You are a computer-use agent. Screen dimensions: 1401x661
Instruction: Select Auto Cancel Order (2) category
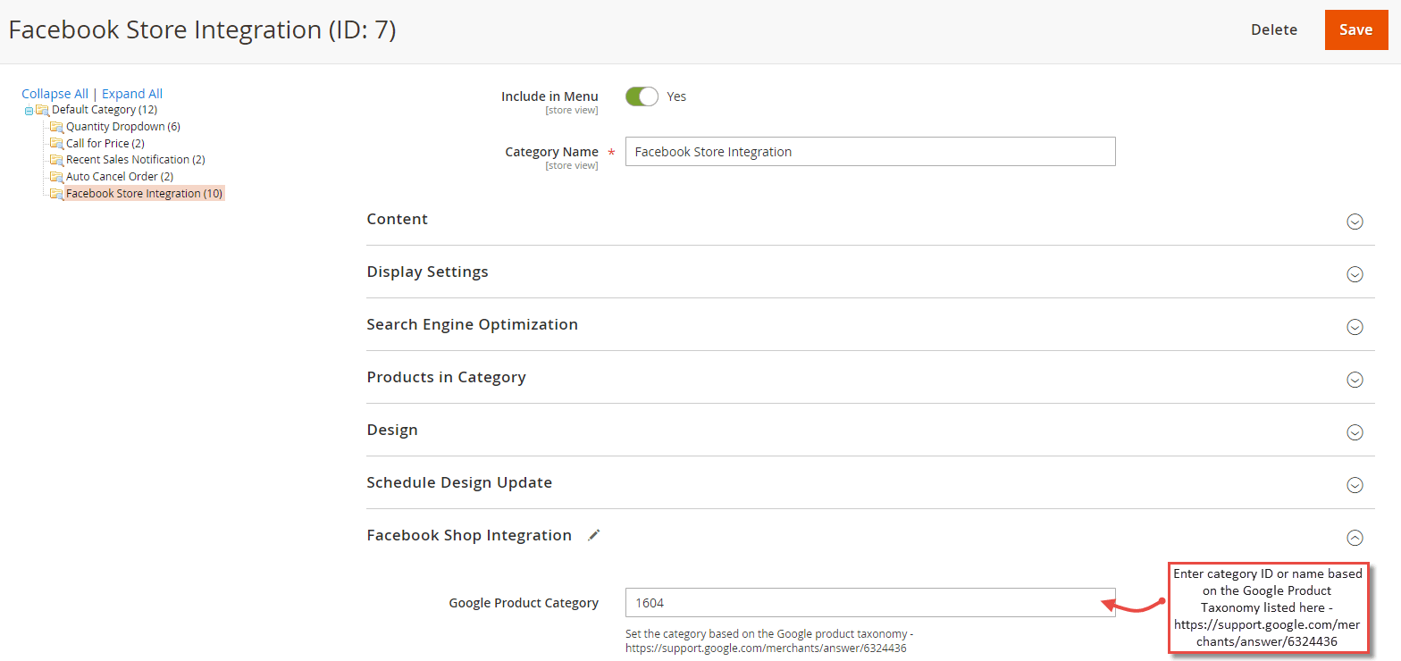pyautogui.click(x=120, y=177)
